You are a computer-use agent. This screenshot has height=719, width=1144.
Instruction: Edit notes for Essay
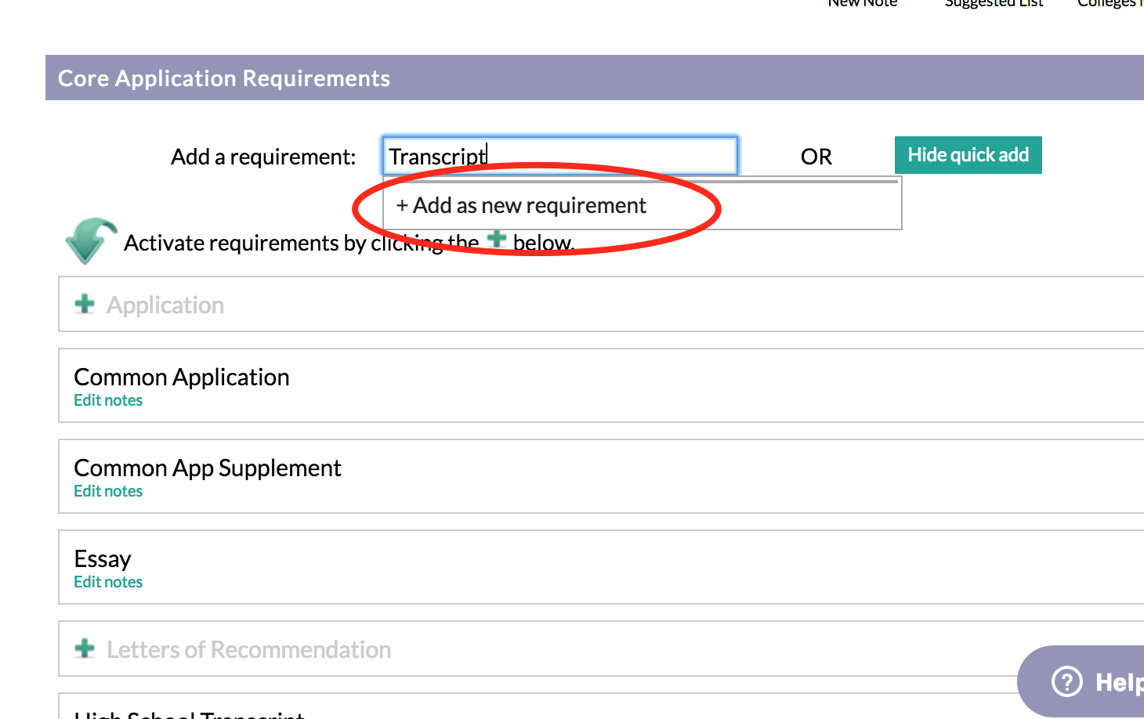108,582
